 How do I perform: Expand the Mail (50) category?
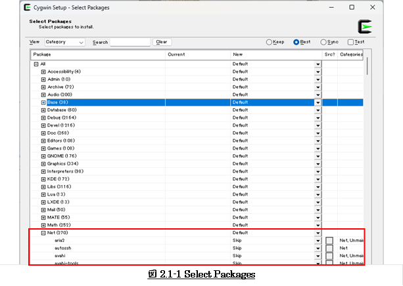[x=43, y=210]
